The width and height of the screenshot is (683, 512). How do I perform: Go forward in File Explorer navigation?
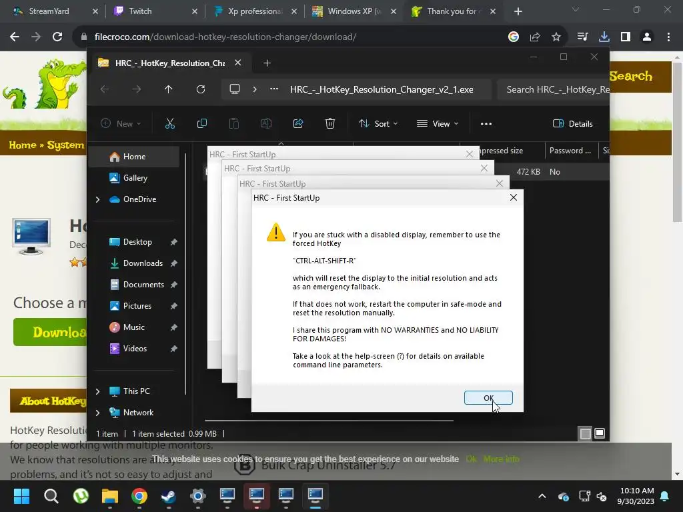(x=137, y=89)
